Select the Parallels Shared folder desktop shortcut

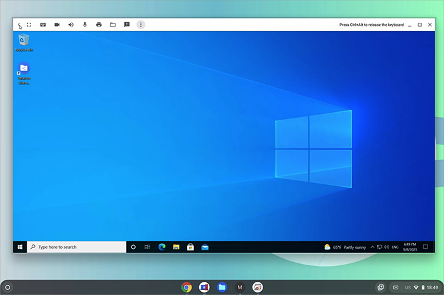coord(24,73)
